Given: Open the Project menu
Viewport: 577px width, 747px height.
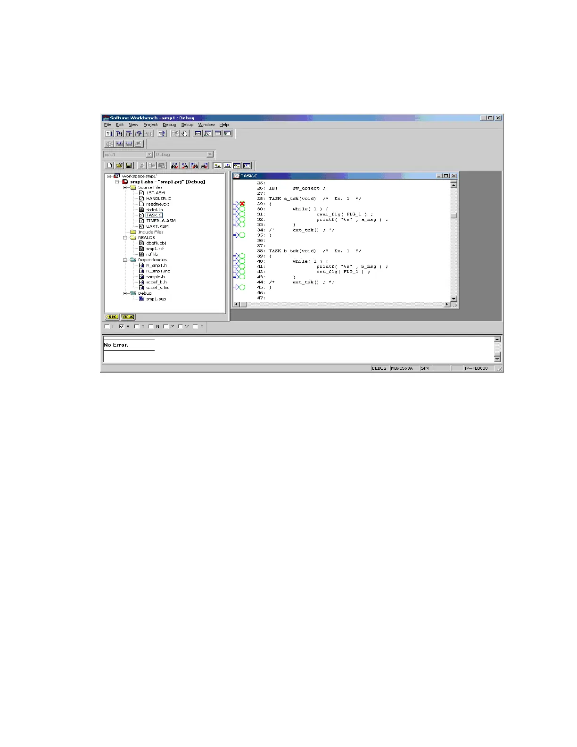Looking at the screenshot, I should tap(150, 125).
